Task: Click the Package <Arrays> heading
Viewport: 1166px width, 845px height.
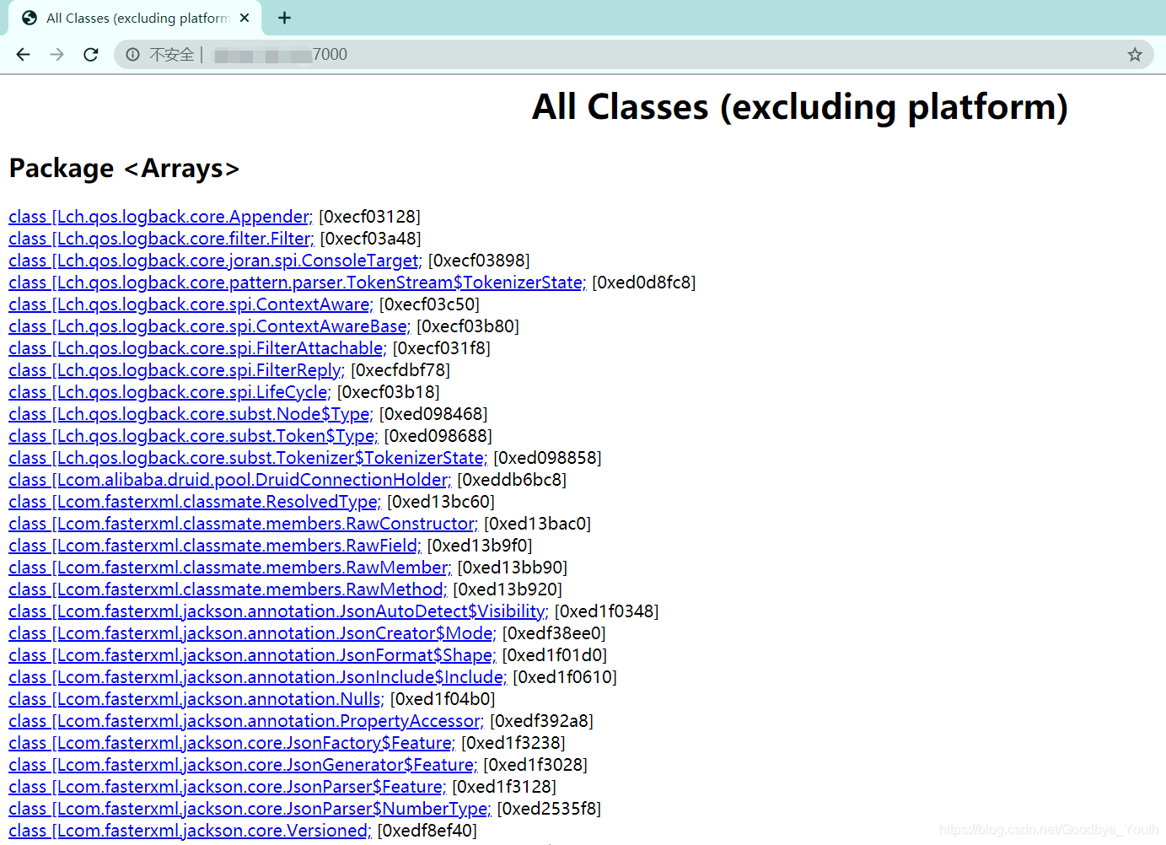Action: point(125,168)
